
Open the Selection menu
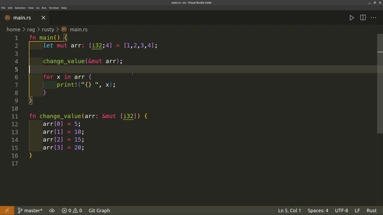click(20, 8)
